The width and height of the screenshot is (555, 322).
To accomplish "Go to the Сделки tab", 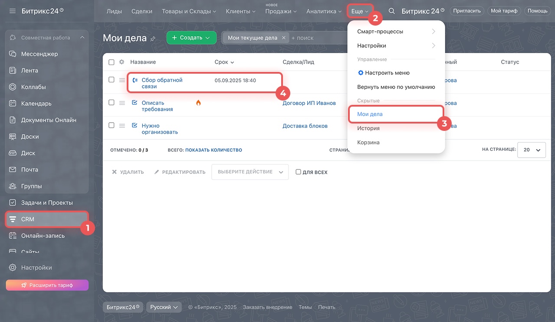I will [142, 11].
